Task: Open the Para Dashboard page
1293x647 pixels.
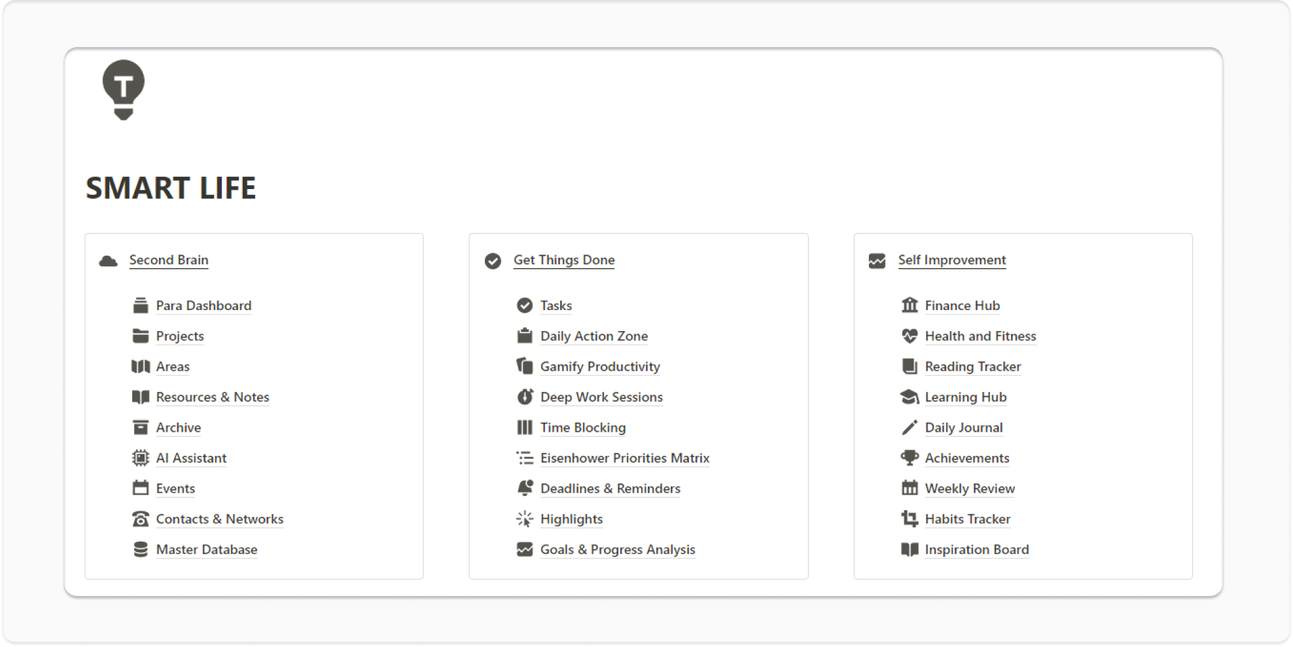Action: [x=204, y=306]
